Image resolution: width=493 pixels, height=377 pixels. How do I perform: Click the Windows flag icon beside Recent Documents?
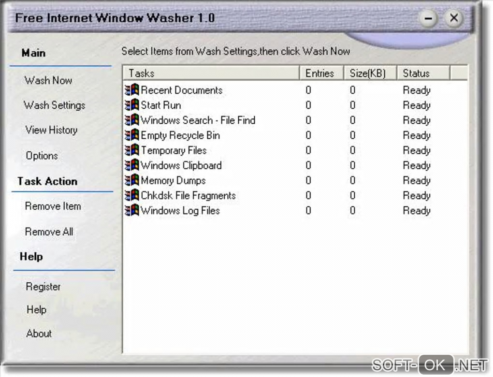point(132,90)
